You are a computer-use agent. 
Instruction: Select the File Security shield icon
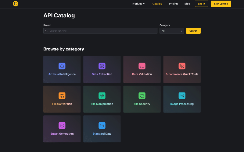pos(142,96)
